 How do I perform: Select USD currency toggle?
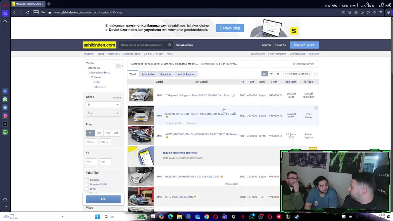99,133
